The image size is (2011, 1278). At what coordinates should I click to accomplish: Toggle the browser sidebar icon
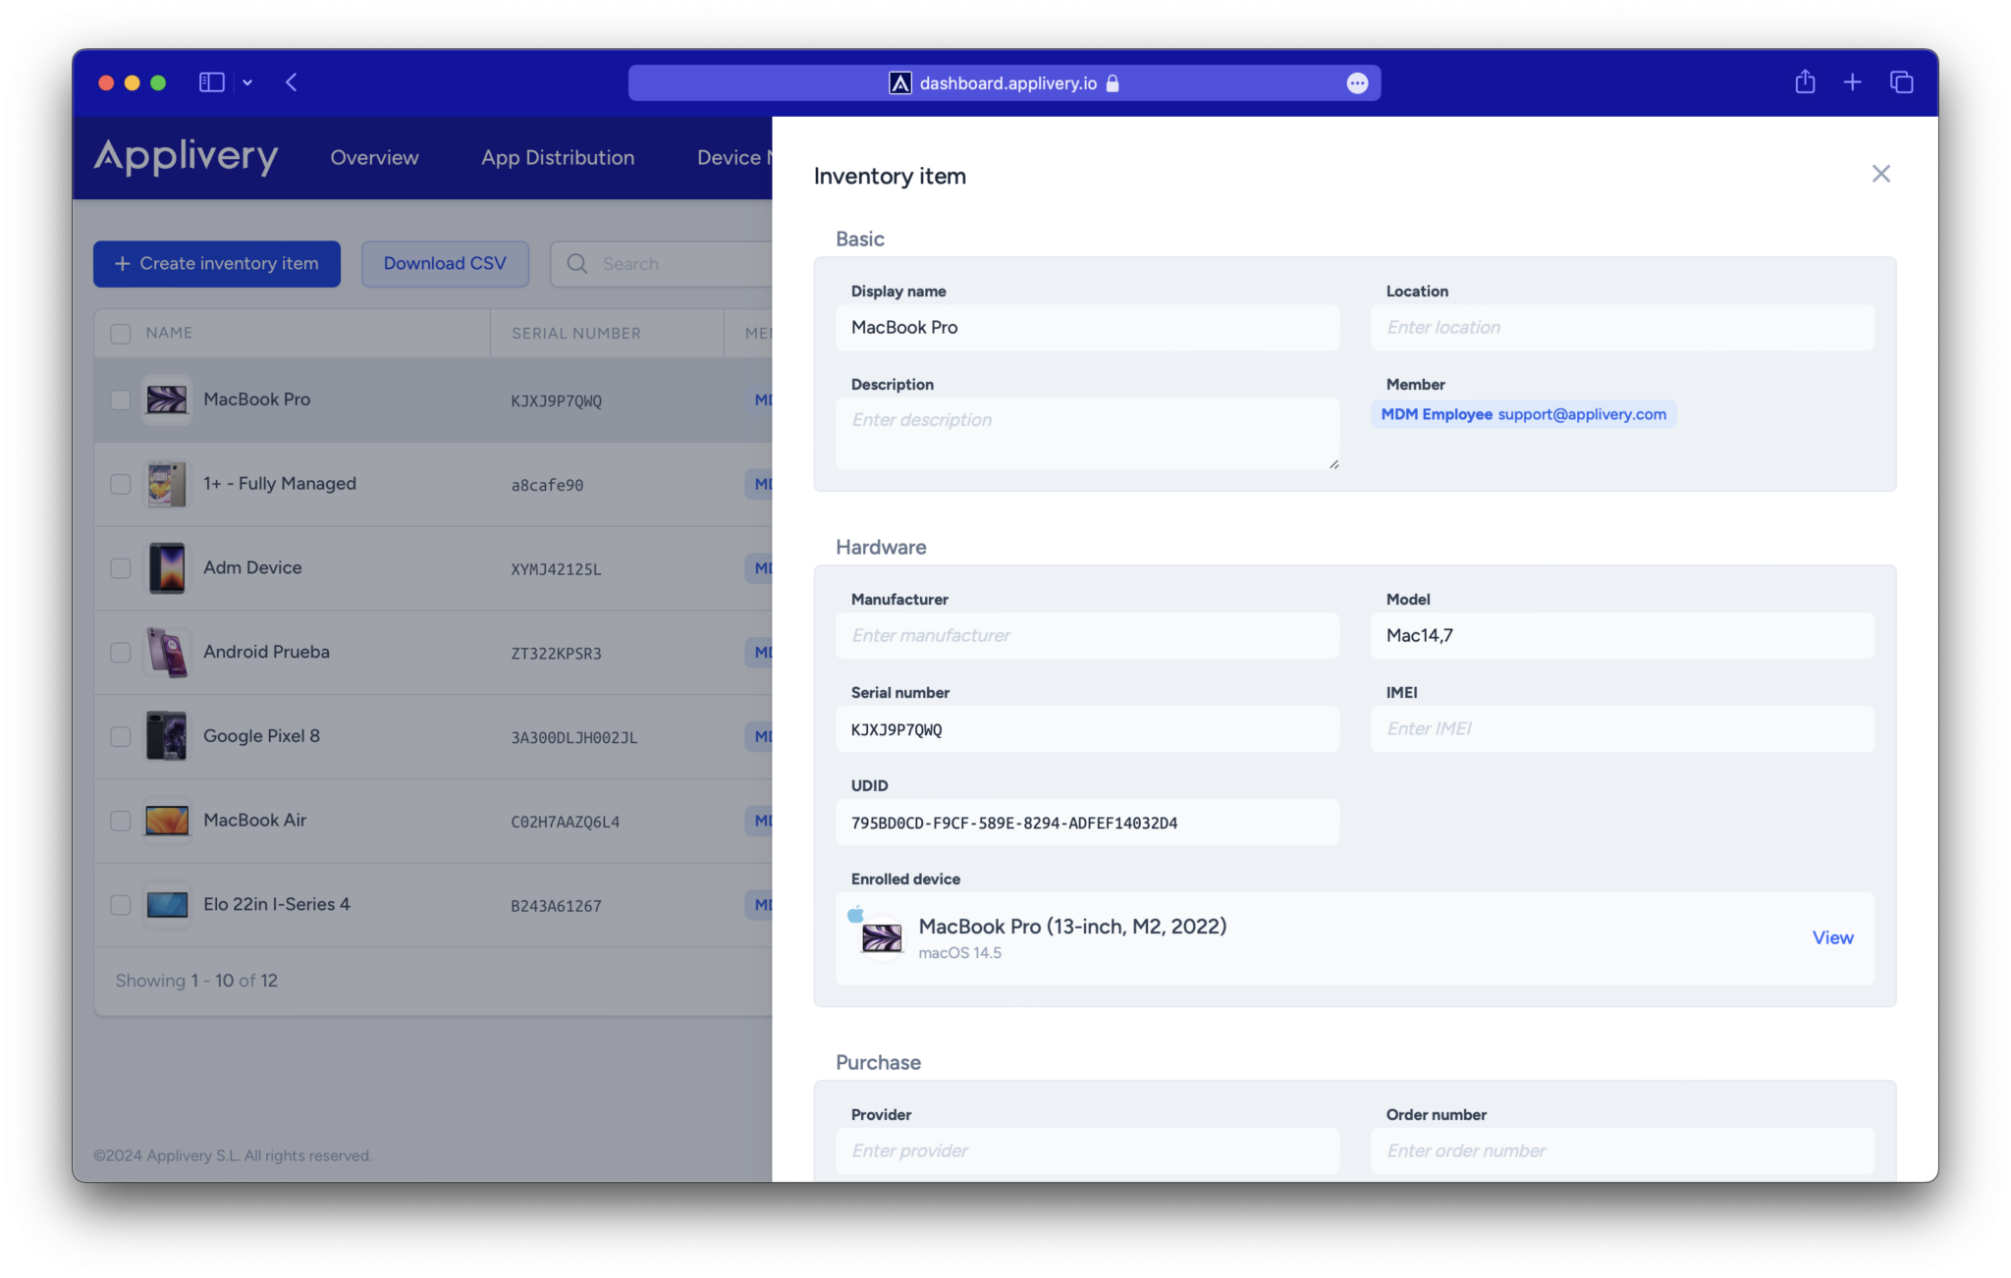point(211,82)
